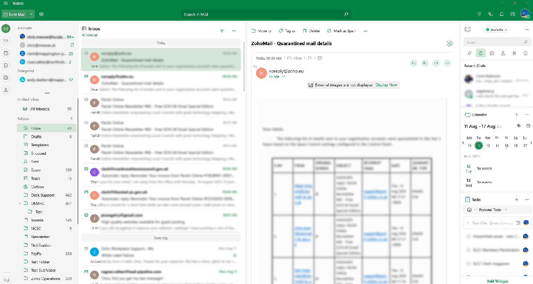This screenshot has height=284, width=533.
Task: Click the phone call icon in top bar
Action: click(490, 14)
